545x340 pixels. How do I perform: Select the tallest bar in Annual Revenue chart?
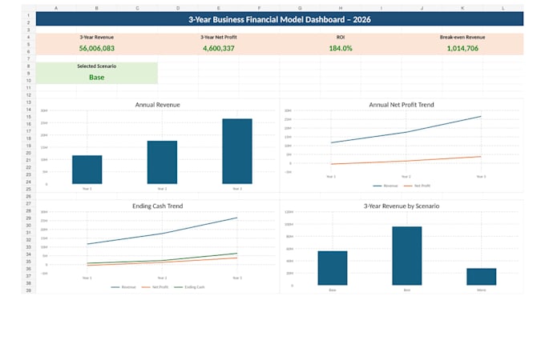click(x=237, y=151)
